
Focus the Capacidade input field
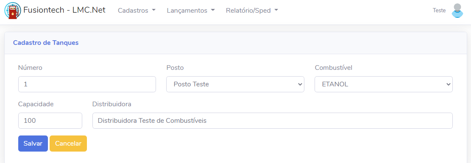point(50,121)
